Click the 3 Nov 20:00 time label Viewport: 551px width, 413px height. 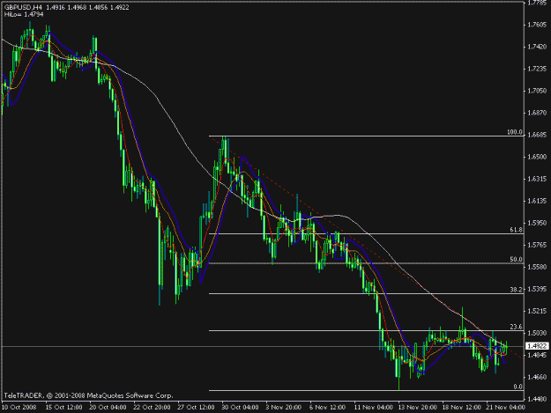(x=284, y=408)
